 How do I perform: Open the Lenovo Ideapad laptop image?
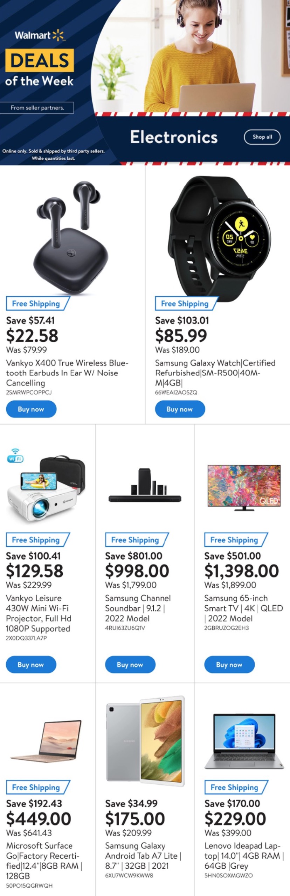click(x=244, y=741)
